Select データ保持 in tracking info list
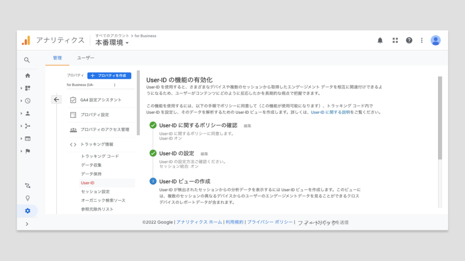The image size is (465, 261). (x=91, y=174)
